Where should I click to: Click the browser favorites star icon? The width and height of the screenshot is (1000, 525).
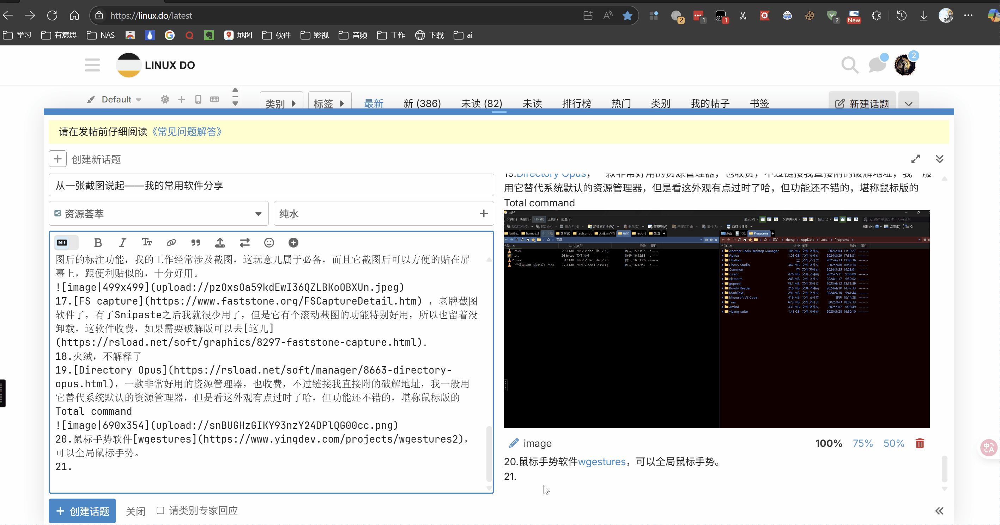coord(627,15)
